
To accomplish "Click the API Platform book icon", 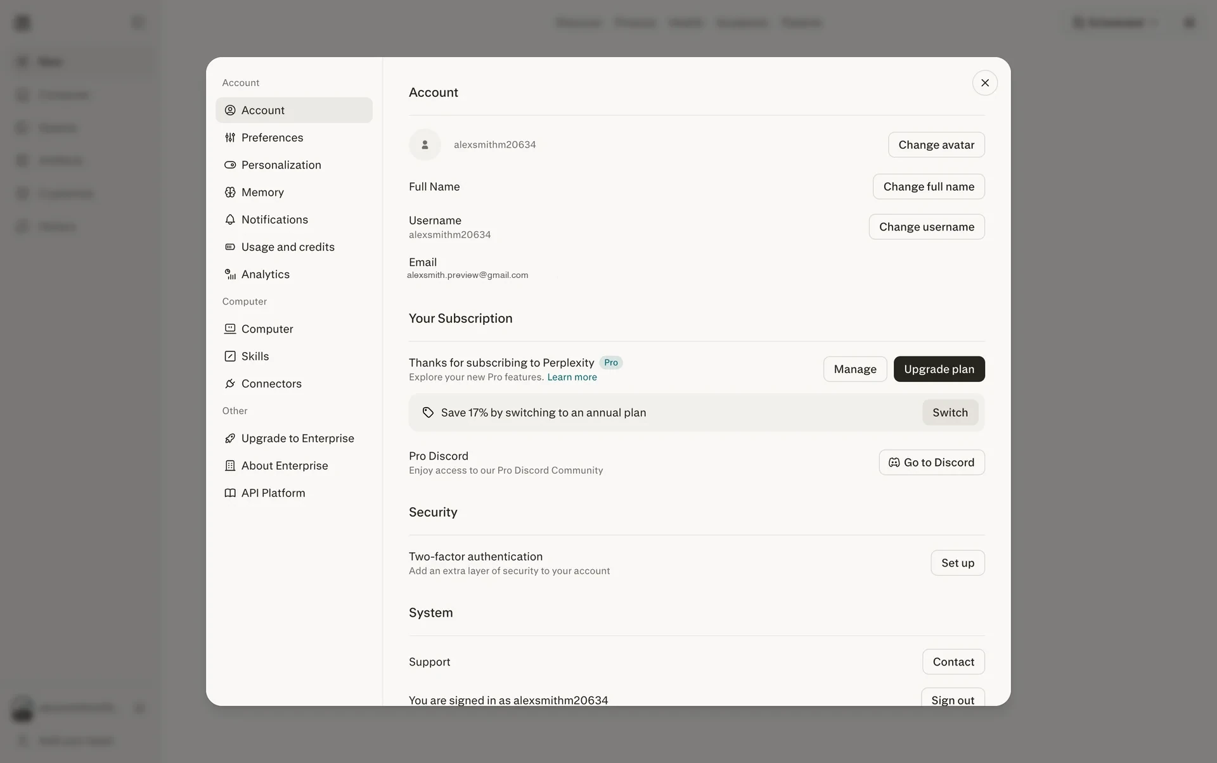I will [230, 493].
